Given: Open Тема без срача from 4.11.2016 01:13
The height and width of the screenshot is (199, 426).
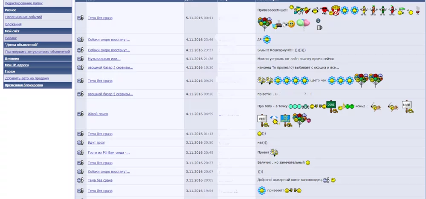Looking at the screenshot, I should click(x=100, y=134).
